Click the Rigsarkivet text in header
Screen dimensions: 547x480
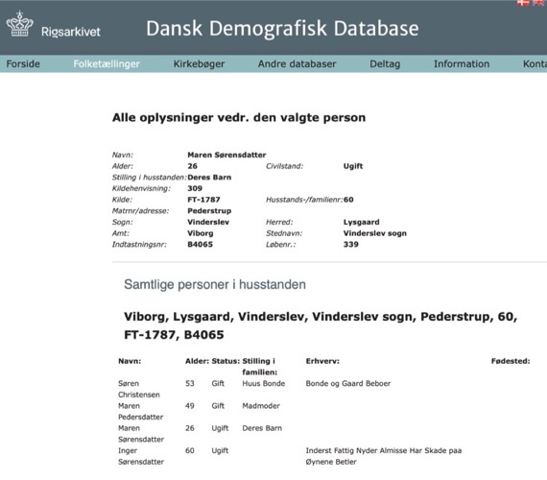click(x=71, y=32)
